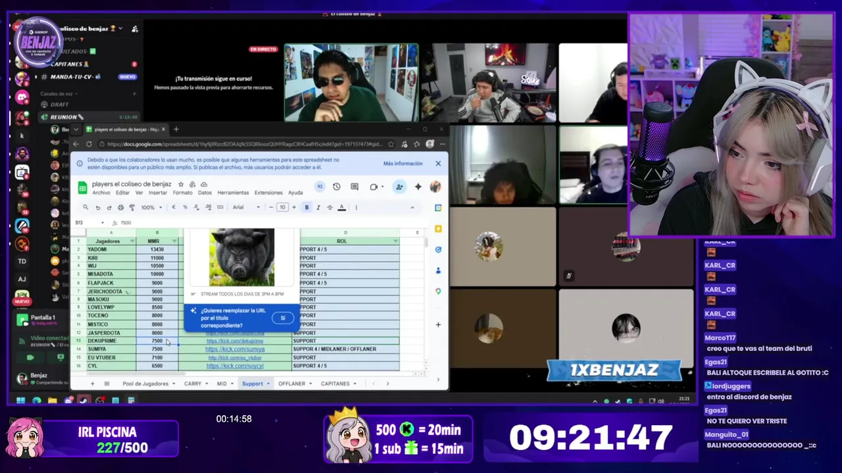The height and width of the screenshot is (473, 842).
Task: Star the players el coliseo document
Action: (181, 185)
